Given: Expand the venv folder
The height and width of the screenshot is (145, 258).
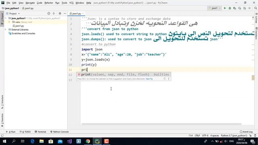Looking at the screenshot, I should pyautogui.click(x=9, y=22).
